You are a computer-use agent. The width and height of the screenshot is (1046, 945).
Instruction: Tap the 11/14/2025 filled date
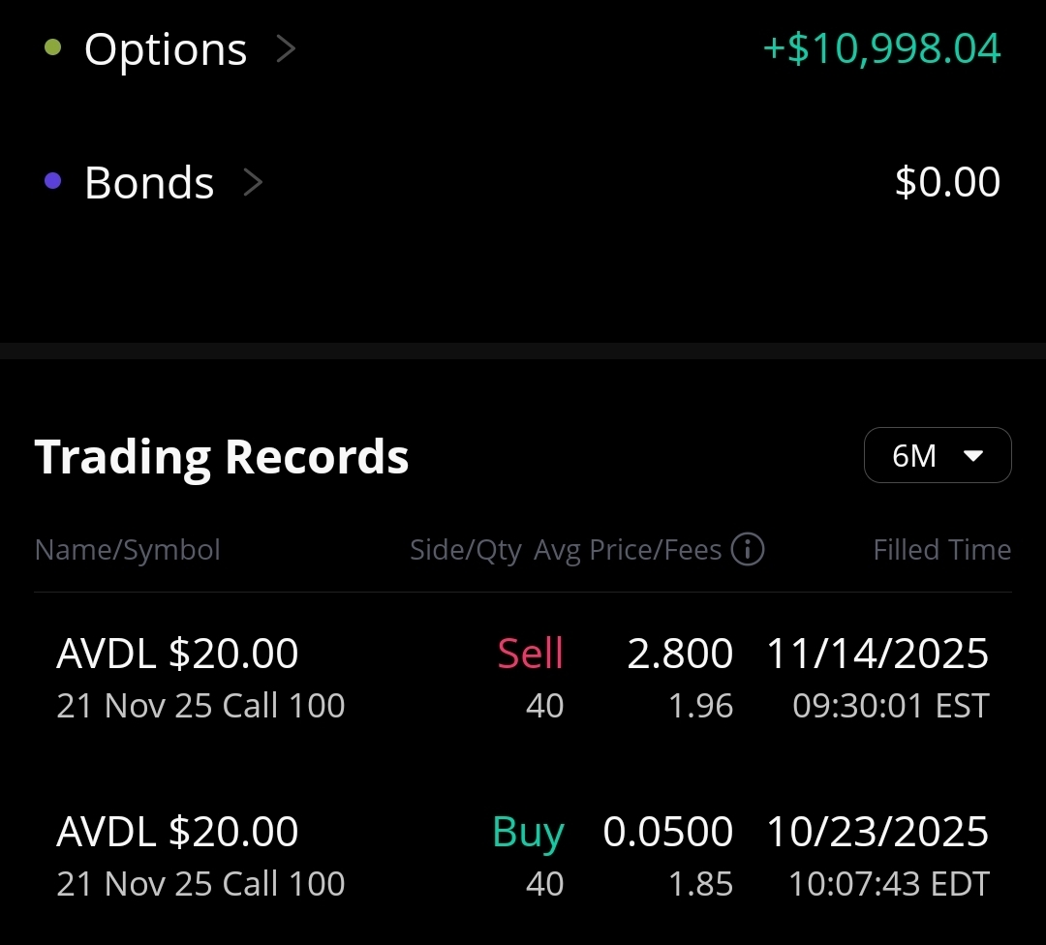(877, 653)
